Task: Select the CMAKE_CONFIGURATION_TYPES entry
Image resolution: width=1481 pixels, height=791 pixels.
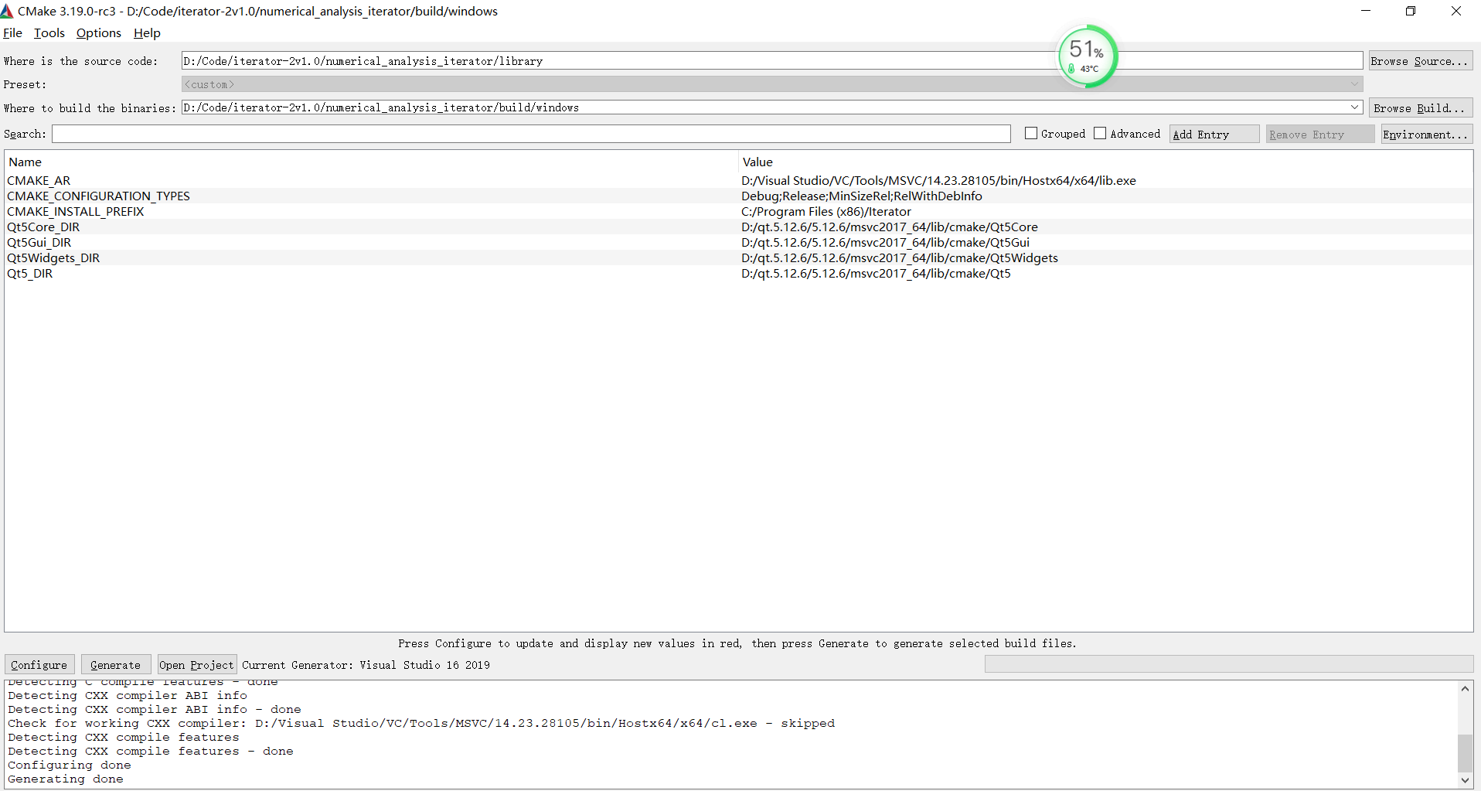Action: click(98, 196)
